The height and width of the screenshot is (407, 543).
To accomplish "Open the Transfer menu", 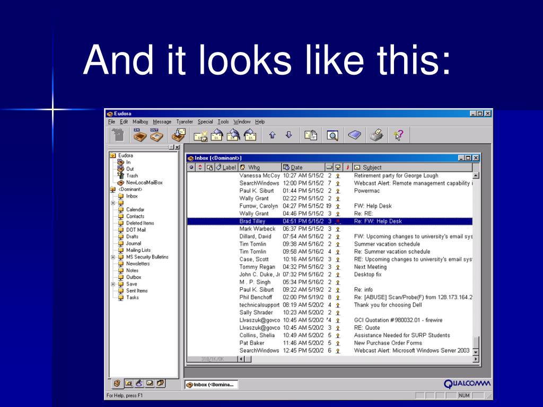I will tap(185, 122).
